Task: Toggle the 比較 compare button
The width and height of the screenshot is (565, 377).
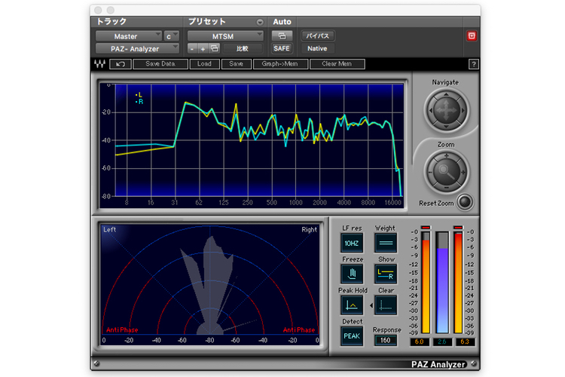Action: [242, 48]
